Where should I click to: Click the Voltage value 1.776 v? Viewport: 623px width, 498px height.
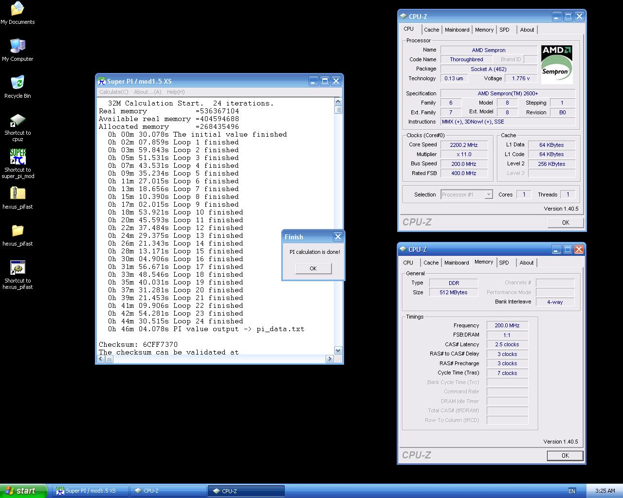point(521,78)
